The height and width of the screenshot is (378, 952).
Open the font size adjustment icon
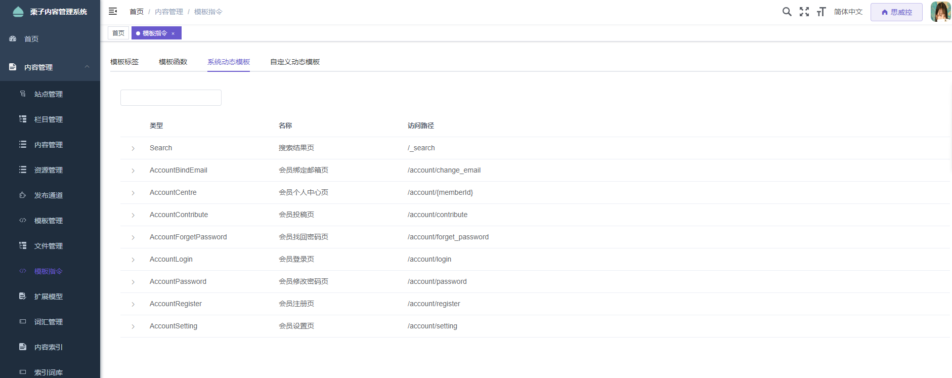[x=821, y=12]
